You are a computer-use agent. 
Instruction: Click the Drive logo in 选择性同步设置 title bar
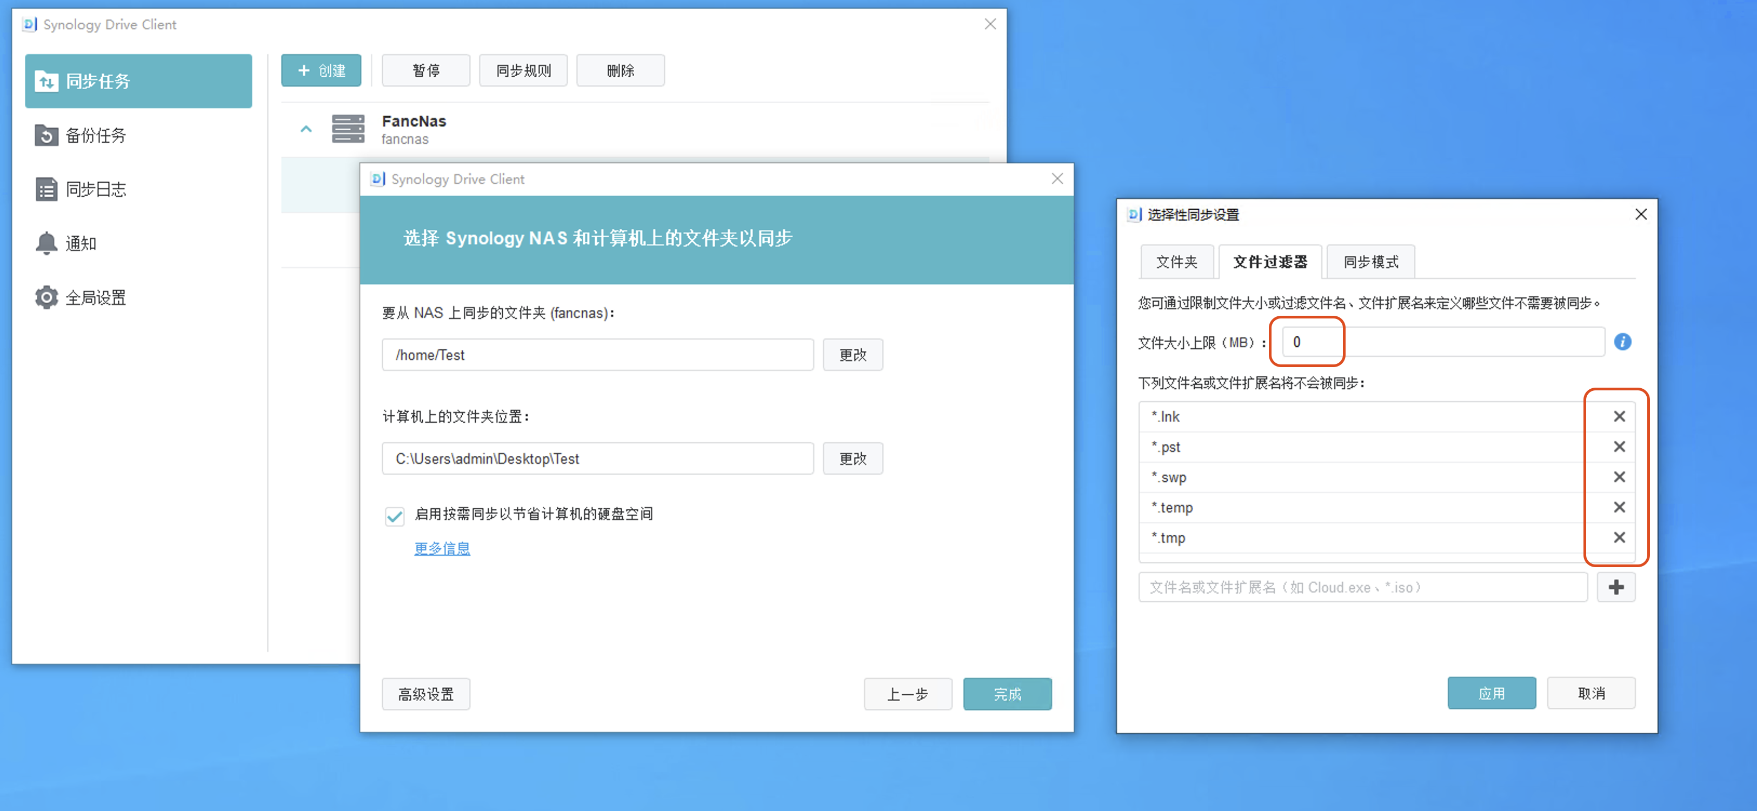click(1134, 214)
